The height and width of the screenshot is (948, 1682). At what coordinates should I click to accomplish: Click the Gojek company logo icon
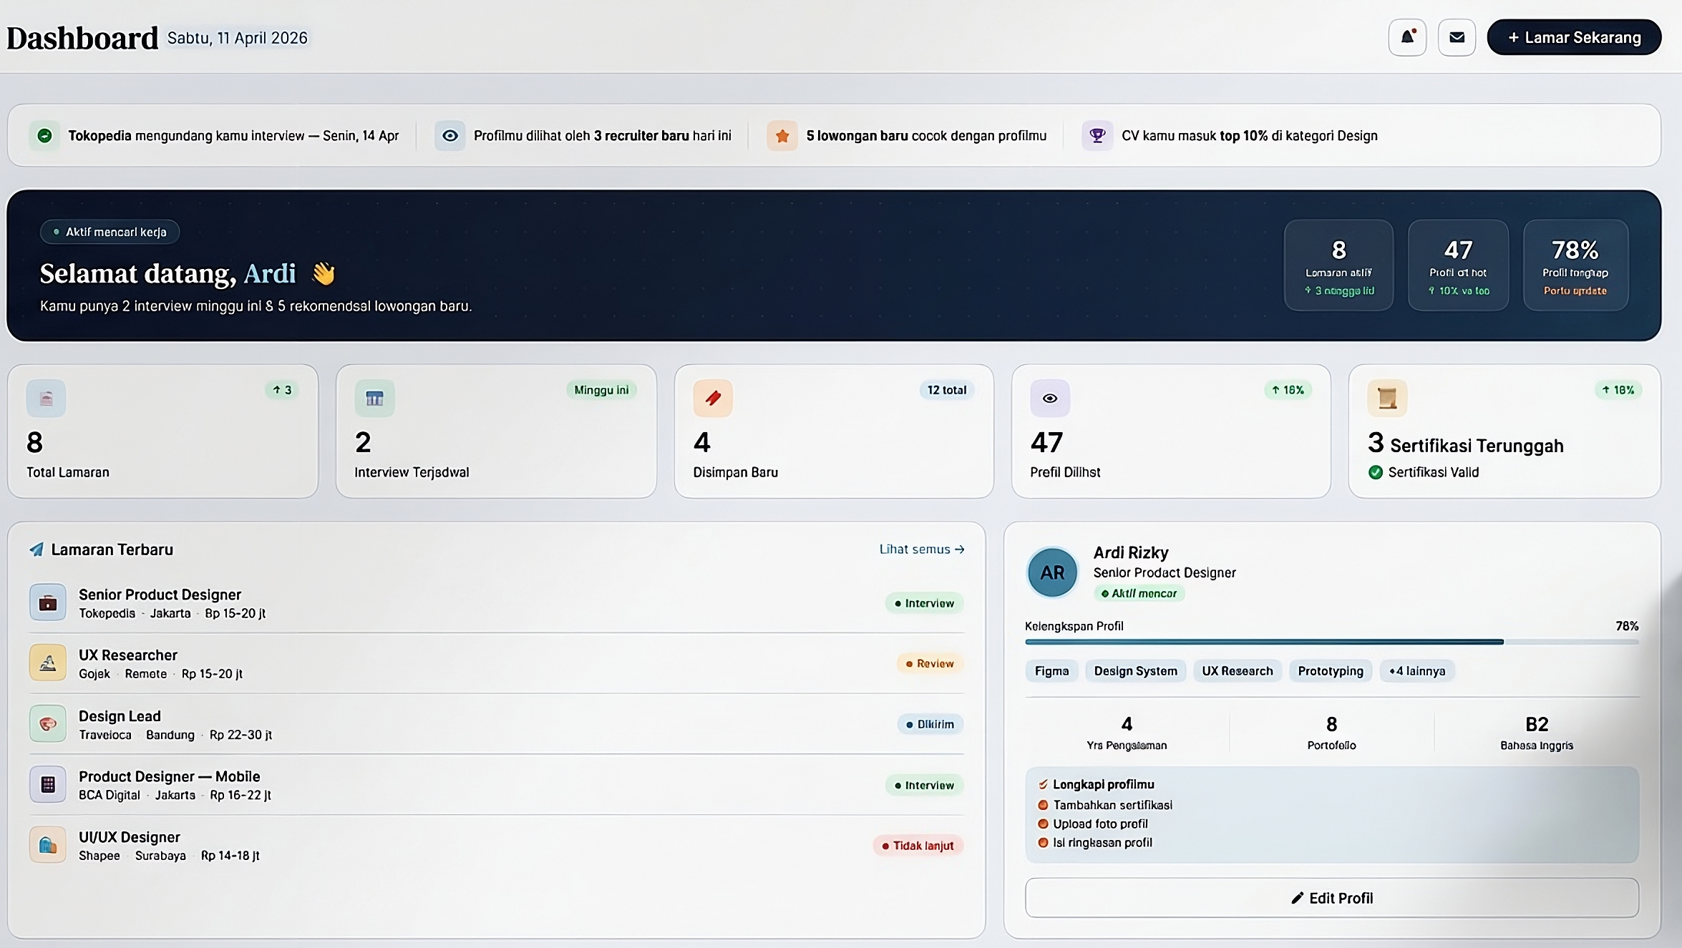48,663
